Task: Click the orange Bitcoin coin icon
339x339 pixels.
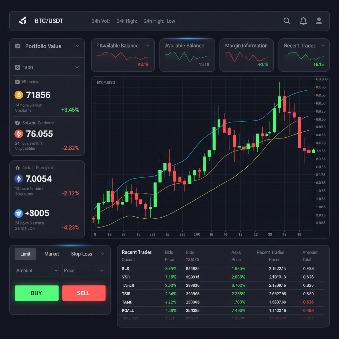Action: [19, 95]
